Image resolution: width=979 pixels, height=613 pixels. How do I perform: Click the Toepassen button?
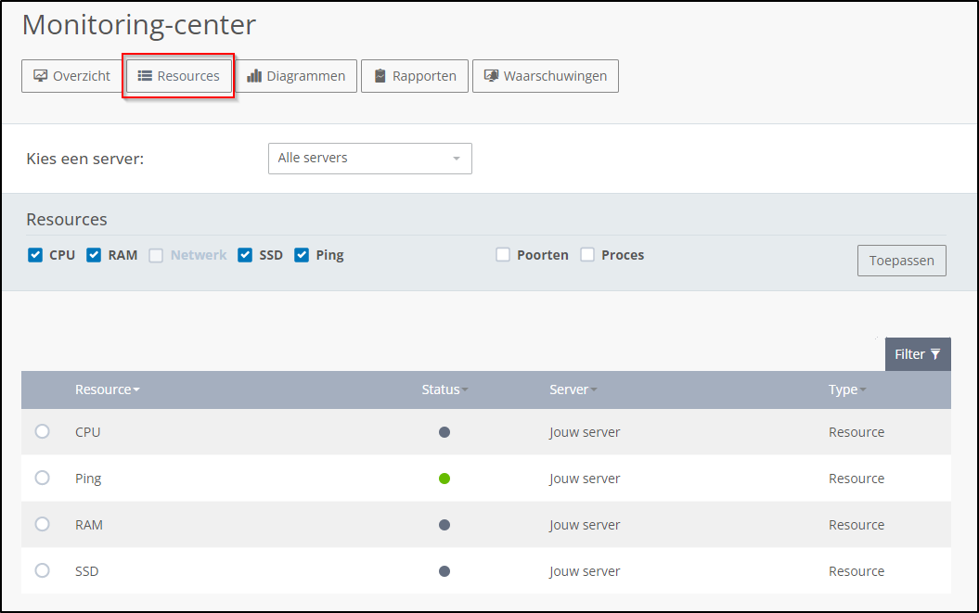click(x=901, y=261)
